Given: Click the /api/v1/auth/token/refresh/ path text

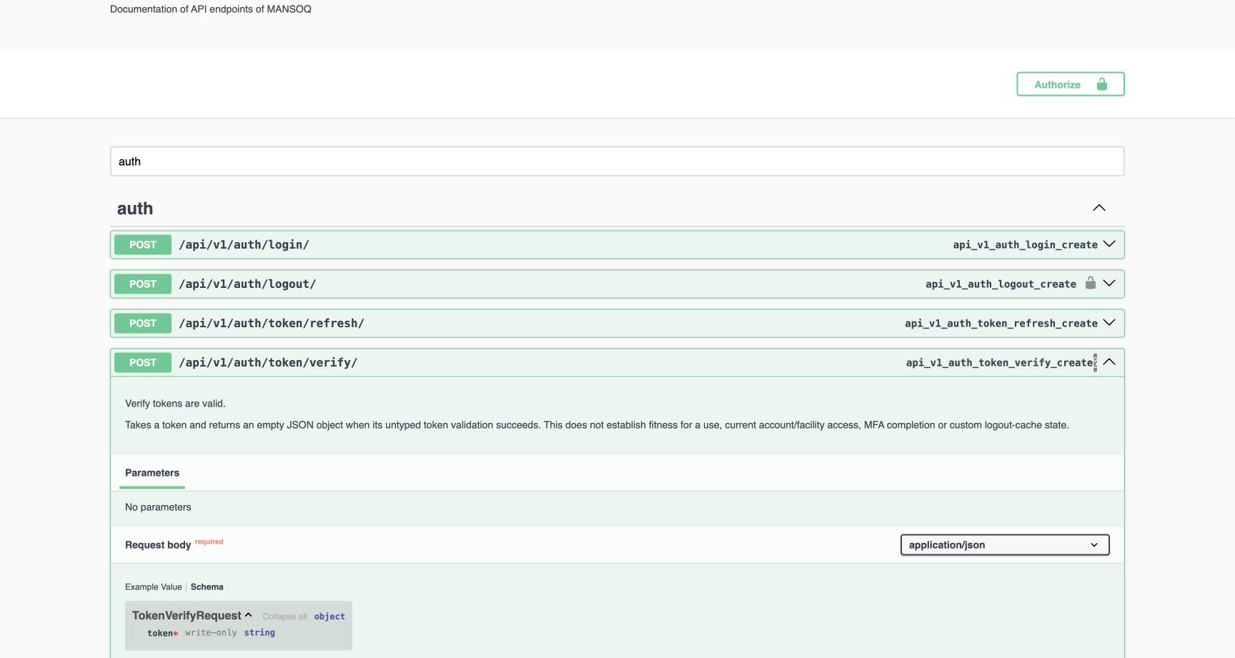Looking at the screenshot, I should (x=272, y=323).
